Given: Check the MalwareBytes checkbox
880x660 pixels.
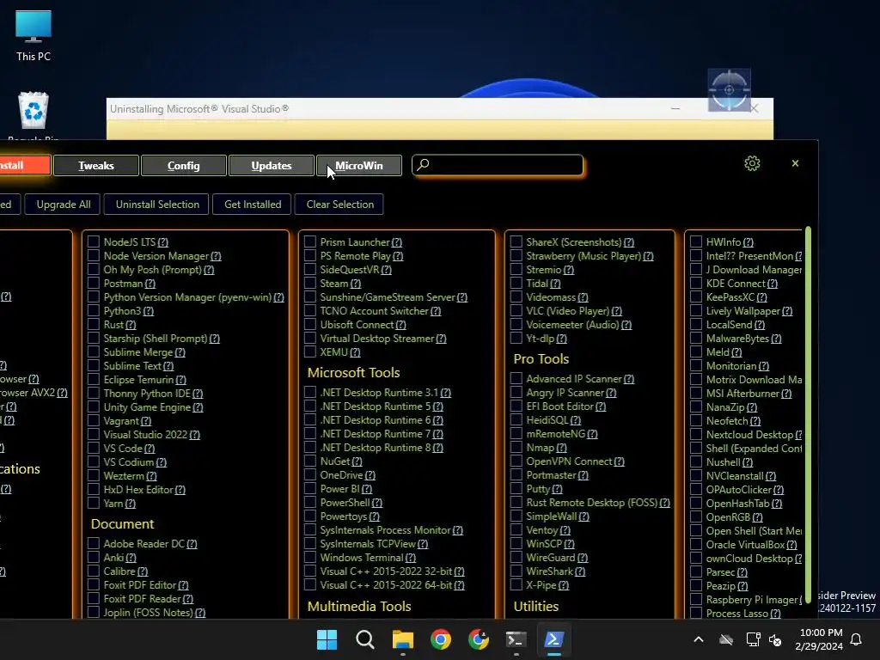Looking at the screenshot, I should (x=696, y=339).
